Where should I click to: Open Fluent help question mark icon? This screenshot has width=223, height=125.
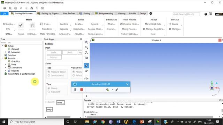(206, 14)
